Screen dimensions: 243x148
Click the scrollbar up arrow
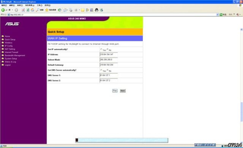[241, 30]
